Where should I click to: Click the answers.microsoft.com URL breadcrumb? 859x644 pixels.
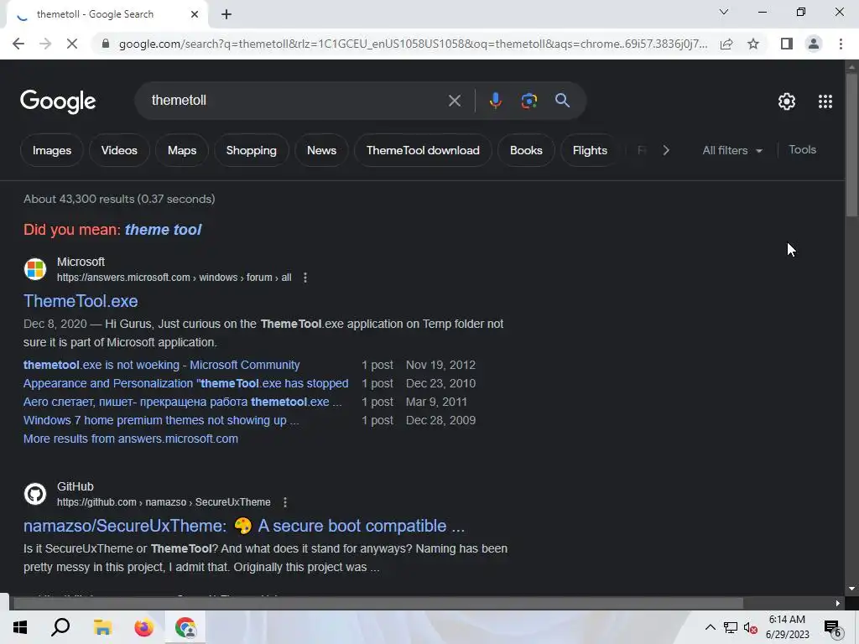(x=174, y=278)
